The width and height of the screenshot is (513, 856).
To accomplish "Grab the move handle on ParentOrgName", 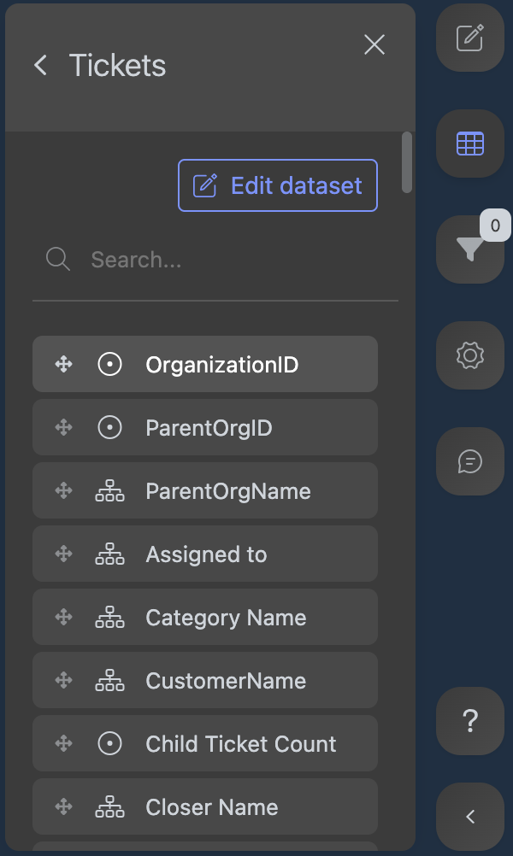I will click(x=64, y=490).
